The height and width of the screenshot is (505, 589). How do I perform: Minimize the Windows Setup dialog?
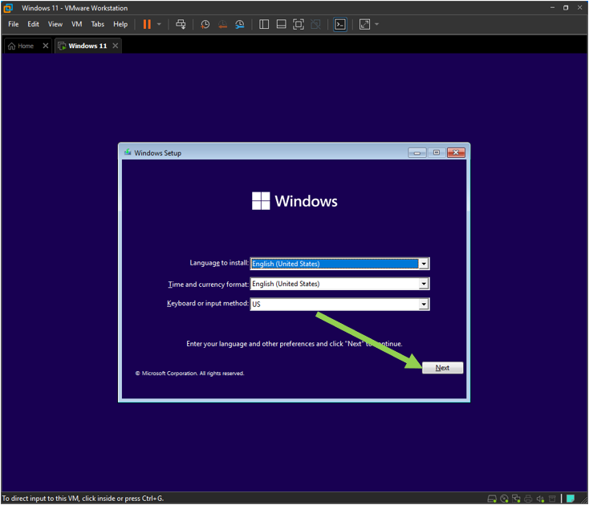(417, 152)
